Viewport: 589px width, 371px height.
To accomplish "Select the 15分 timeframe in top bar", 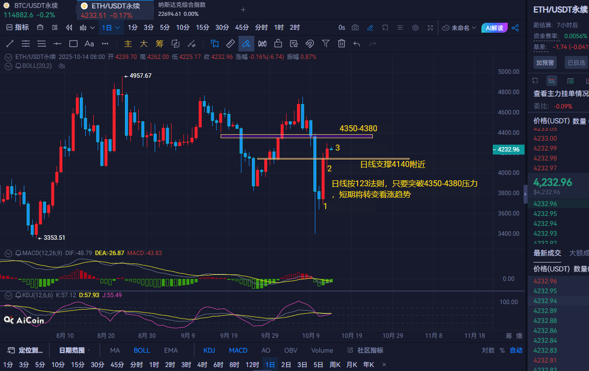I will pyautogui.click(x=202, y=27).
